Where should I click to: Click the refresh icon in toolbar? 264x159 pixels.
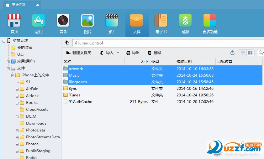232,53
